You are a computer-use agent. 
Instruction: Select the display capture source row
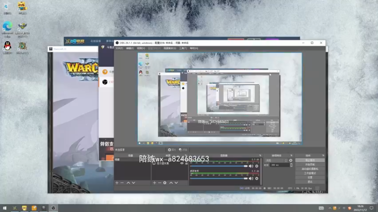click(x=170, y=163)
